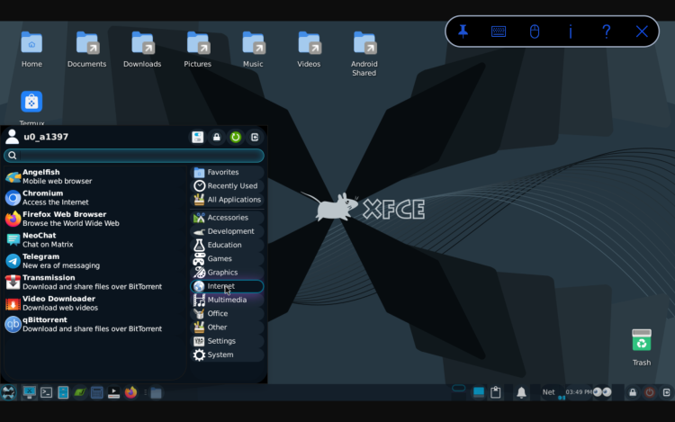Launch Angelfish mobile web browser
Viewport: 675px width, 422px height.
click(x=95, y=176)
